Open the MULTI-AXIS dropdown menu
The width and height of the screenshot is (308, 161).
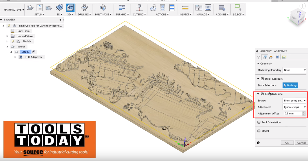[x=103, y=15]
